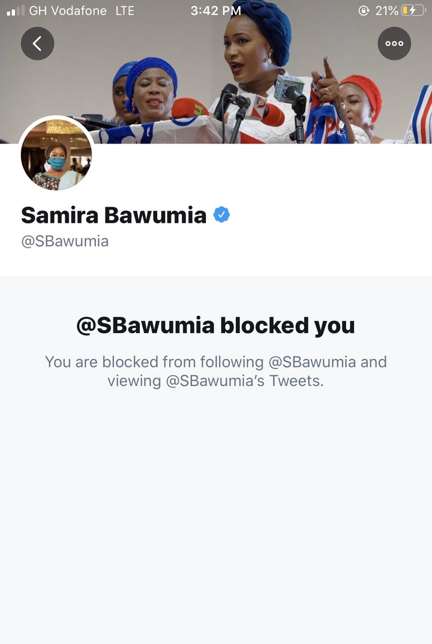This screenshot has height=644, width=432.
Task: Tap the battery charging icon
Action: point(413,10)
